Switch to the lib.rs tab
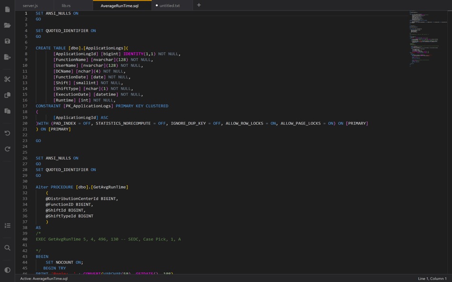The height and width of the screenshot is (282, 452). [66, 6]
